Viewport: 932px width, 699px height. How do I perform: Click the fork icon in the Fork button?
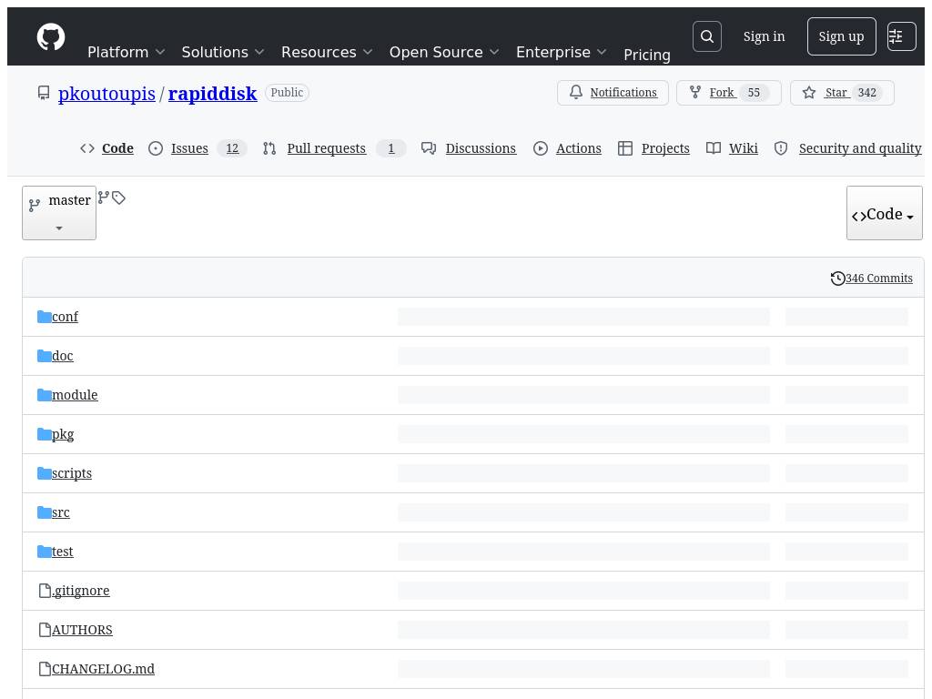pyautogui.click(x=694, y=92)
